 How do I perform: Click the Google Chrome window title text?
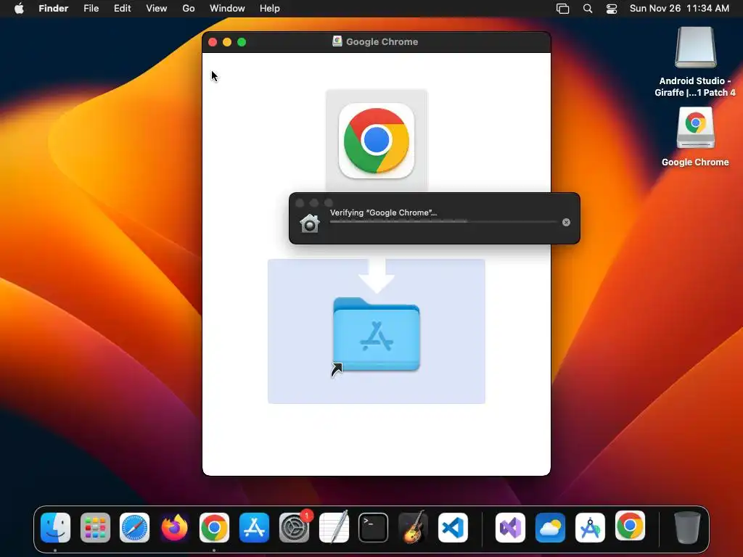[382, 41]
